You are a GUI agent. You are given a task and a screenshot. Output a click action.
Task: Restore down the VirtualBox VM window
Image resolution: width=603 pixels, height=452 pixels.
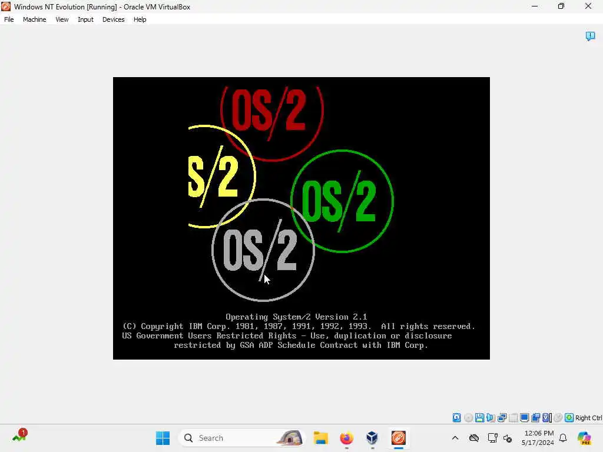click(561, 6)
